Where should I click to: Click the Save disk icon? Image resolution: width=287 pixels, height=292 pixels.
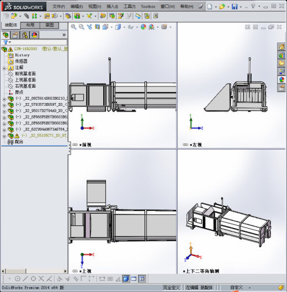coord(235,7)
